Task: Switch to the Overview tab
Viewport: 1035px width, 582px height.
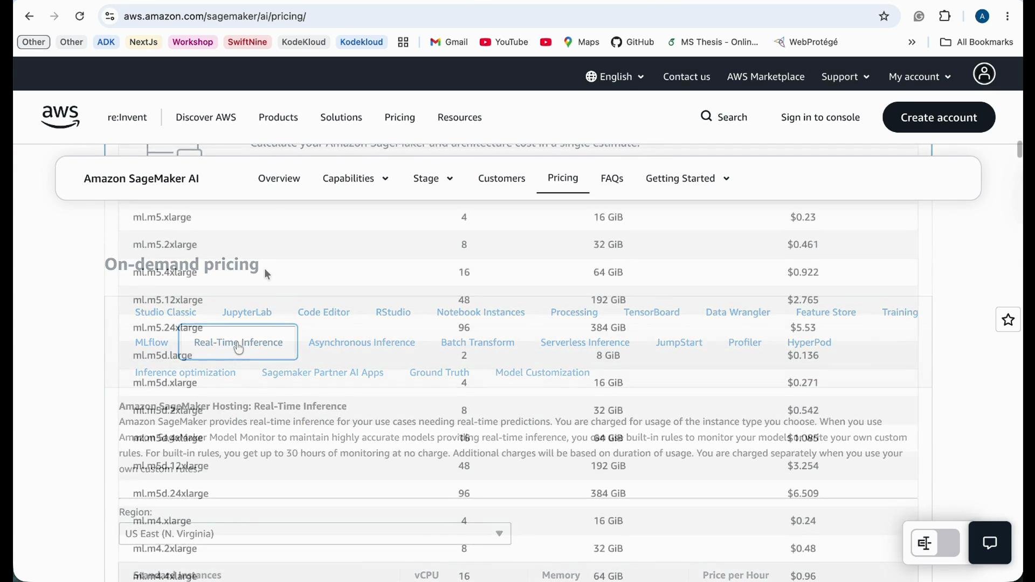Action: [279, 179]
